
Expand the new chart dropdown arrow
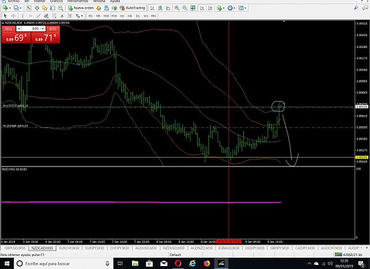pyautogui.click(x=9, y=8)
